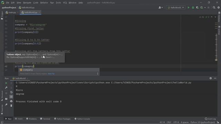Open the VCS menu

pyautogui.click(x=65, y=3)
